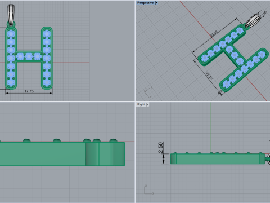Click the Right viewport title label
This screenshot has height=203, width=270.
(x=141, y=104)
